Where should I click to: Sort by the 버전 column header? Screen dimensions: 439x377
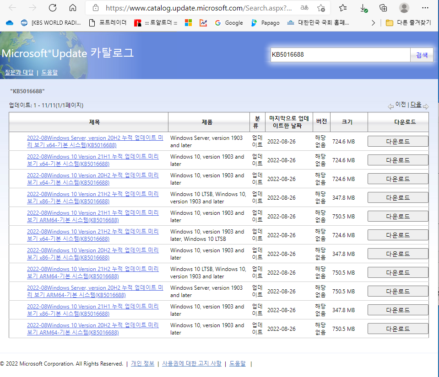[321, 122]
